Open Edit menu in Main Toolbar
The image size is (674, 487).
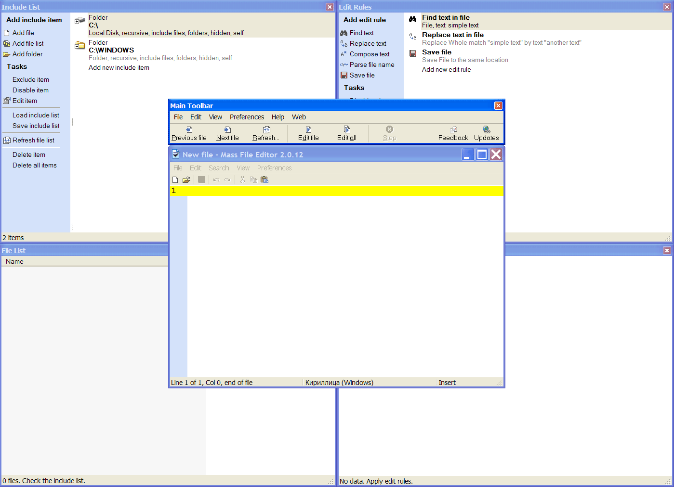[x=196, y=117]
